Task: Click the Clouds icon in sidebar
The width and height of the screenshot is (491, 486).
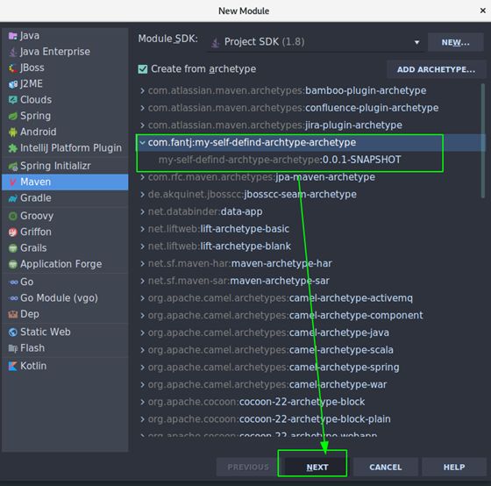Action: [x=13, y=100]
